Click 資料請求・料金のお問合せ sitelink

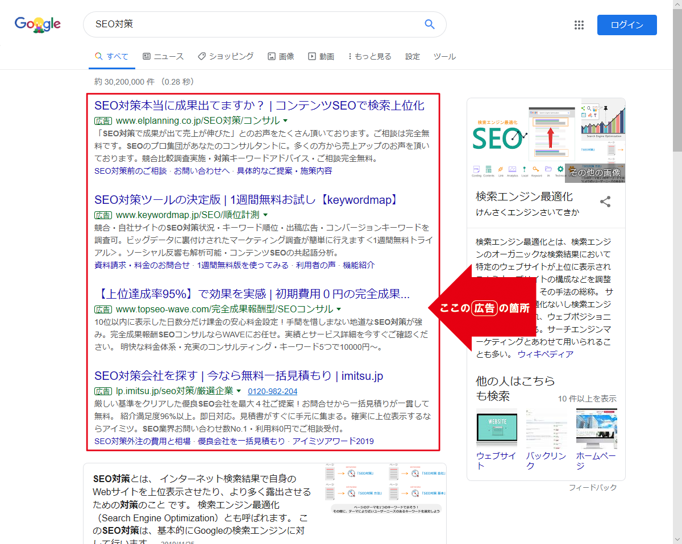pyautogui.click(x=142, y=265)
